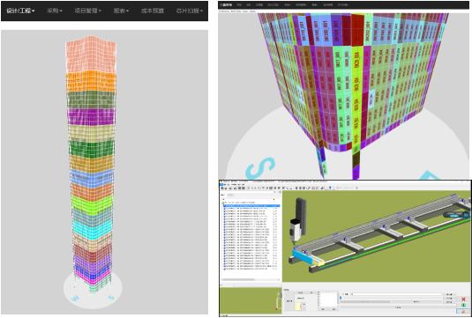Click the yellow color swatch in bottom panel

(x=299, y=307)
